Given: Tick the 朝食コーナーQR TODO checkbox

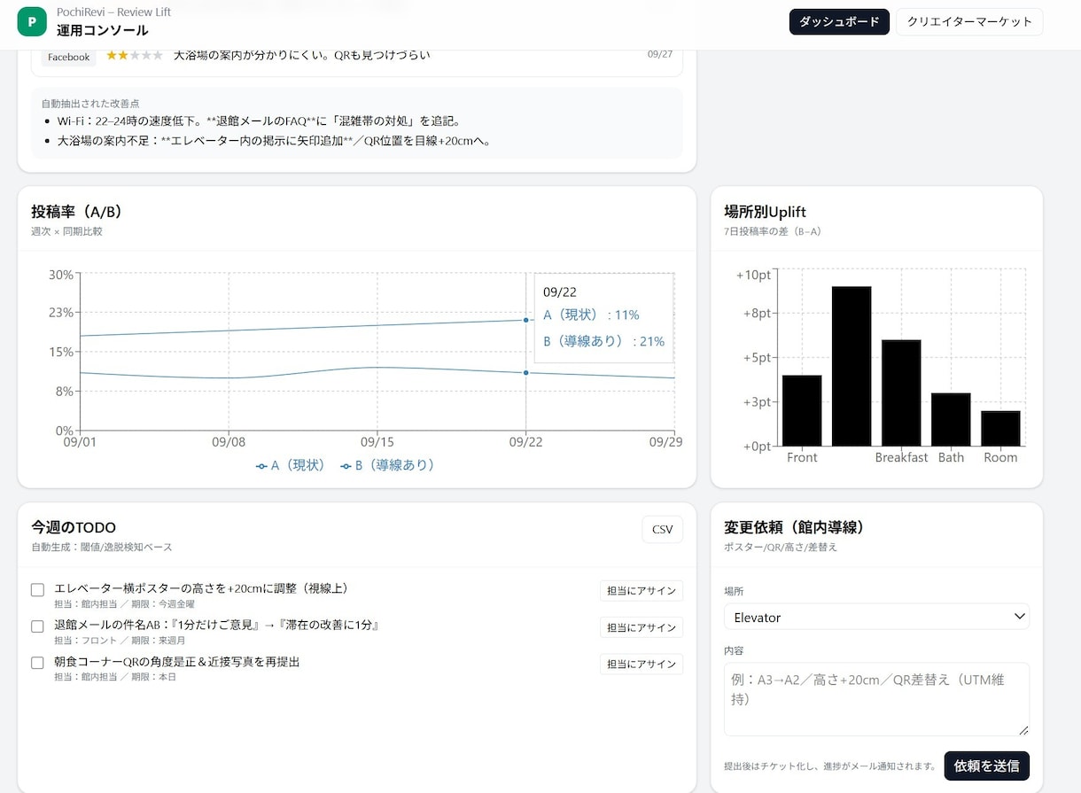Looking at the screenshot, I should (x=37, y=663).
